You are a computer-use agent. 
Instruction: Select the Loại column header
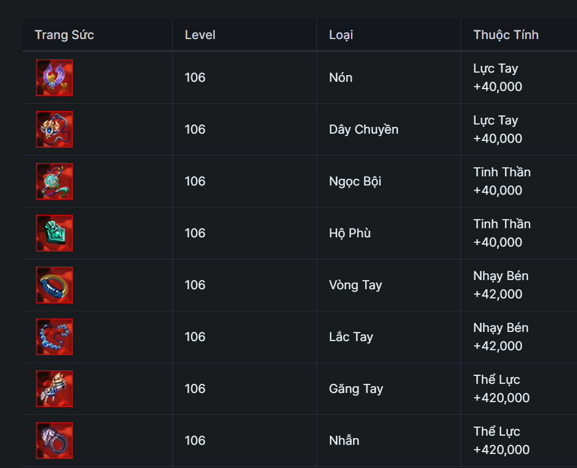[x=341, y=35]
